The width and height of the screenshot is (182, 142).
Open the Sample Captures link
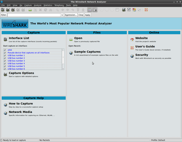click(87, 52)
